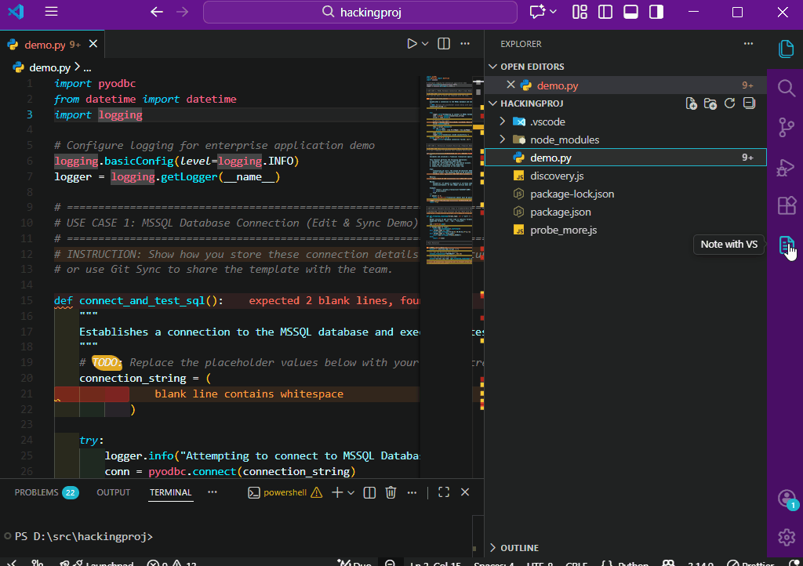The image size is (803, 566).
Task: Open the new terminal launch profile dropdown
Action: [351, 492]
